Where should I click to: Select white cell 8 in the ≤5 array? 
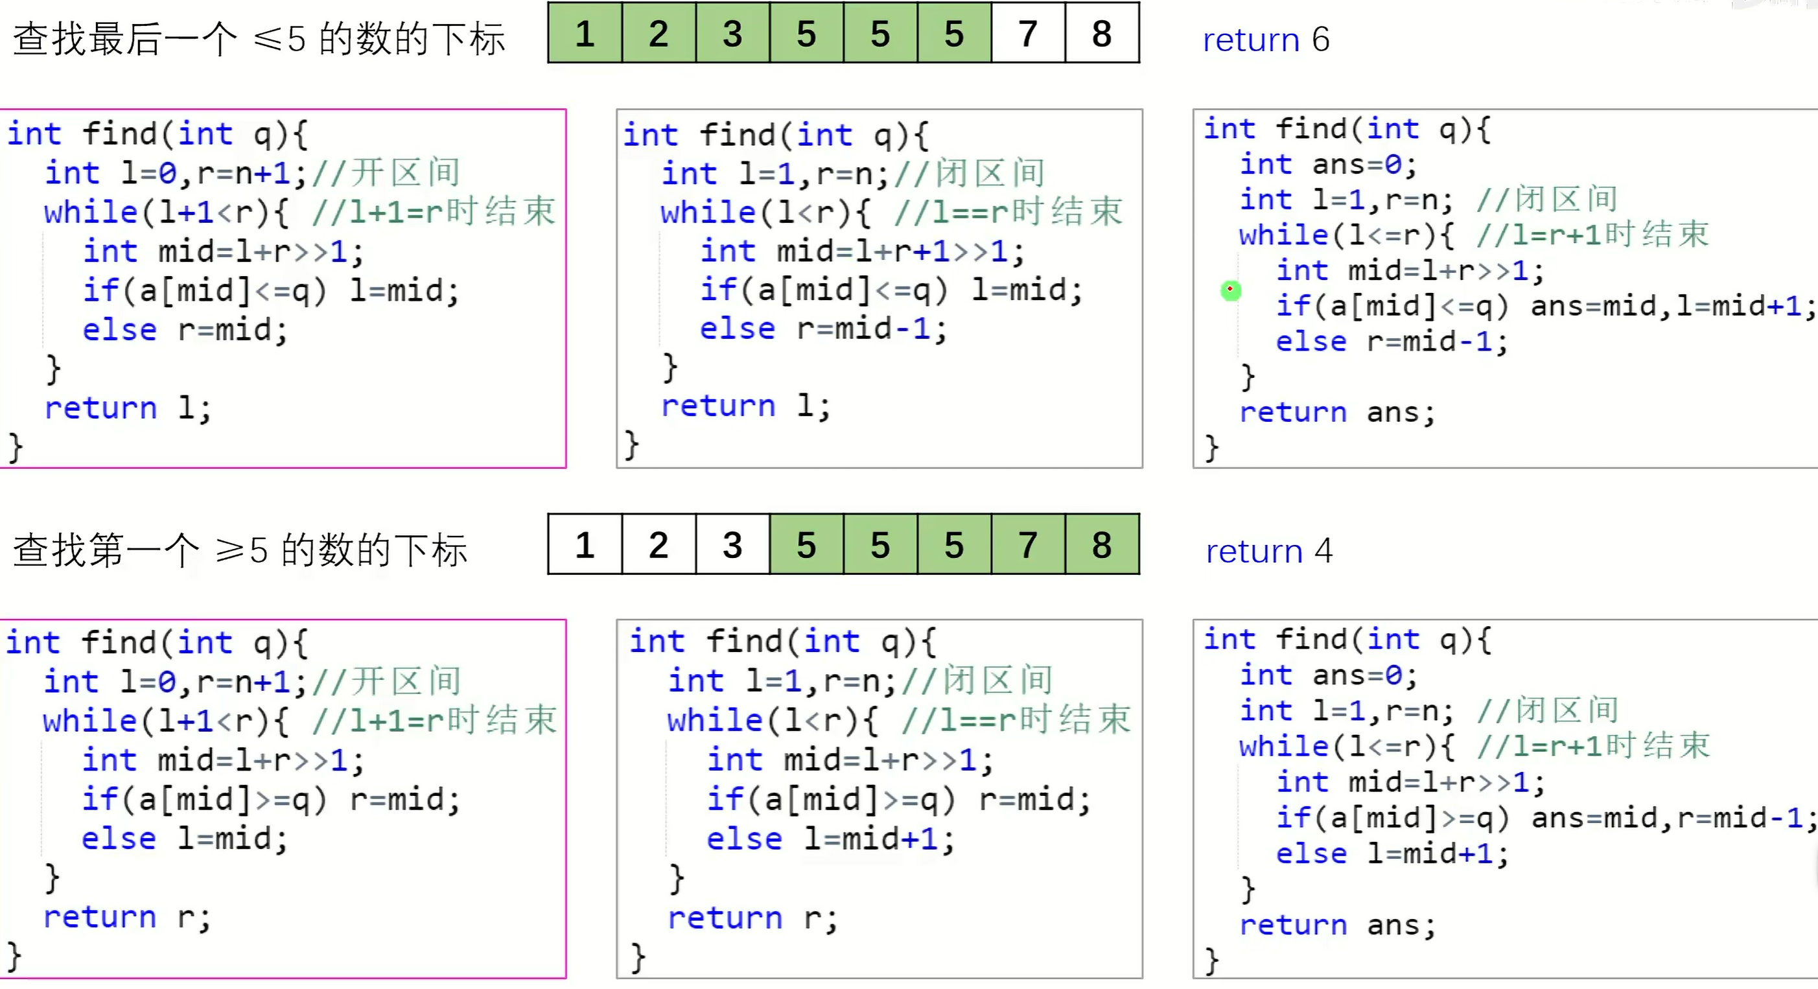[x=1102, y=33]
